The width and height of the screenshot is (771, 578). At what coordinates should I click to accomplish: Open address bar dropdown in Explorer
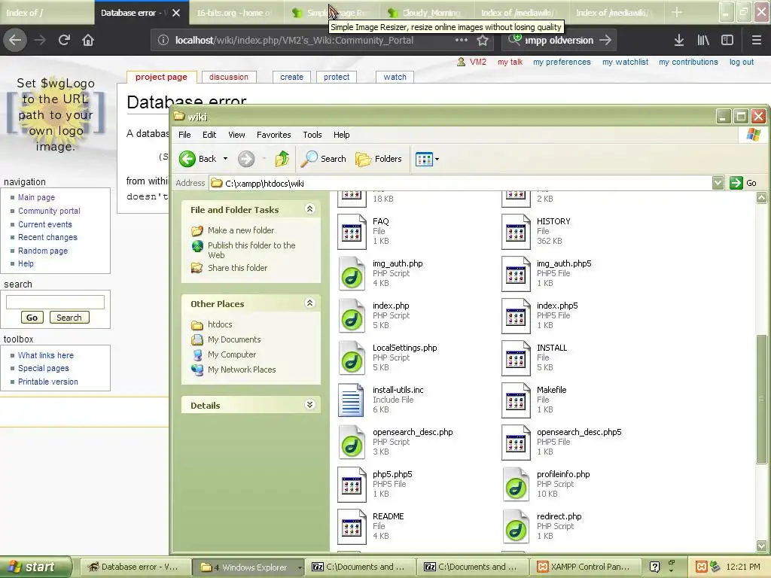pyautogui.click(x=718, y=183)
